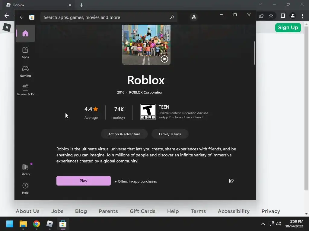
Task: Go to the Store Home section
Action: 25,33
